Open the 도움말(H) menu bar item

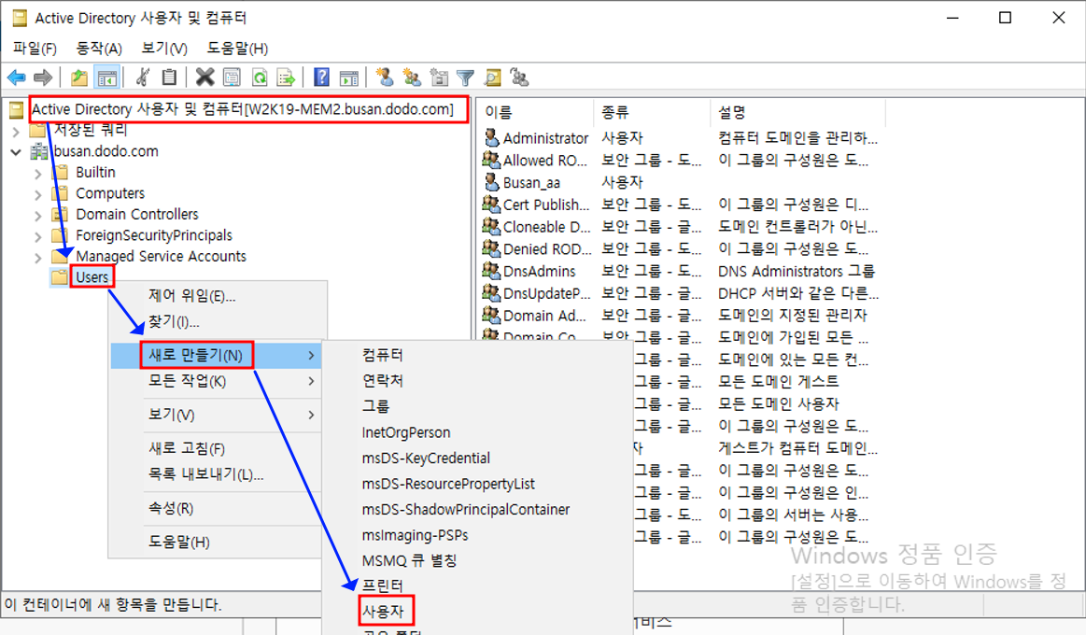237,48
